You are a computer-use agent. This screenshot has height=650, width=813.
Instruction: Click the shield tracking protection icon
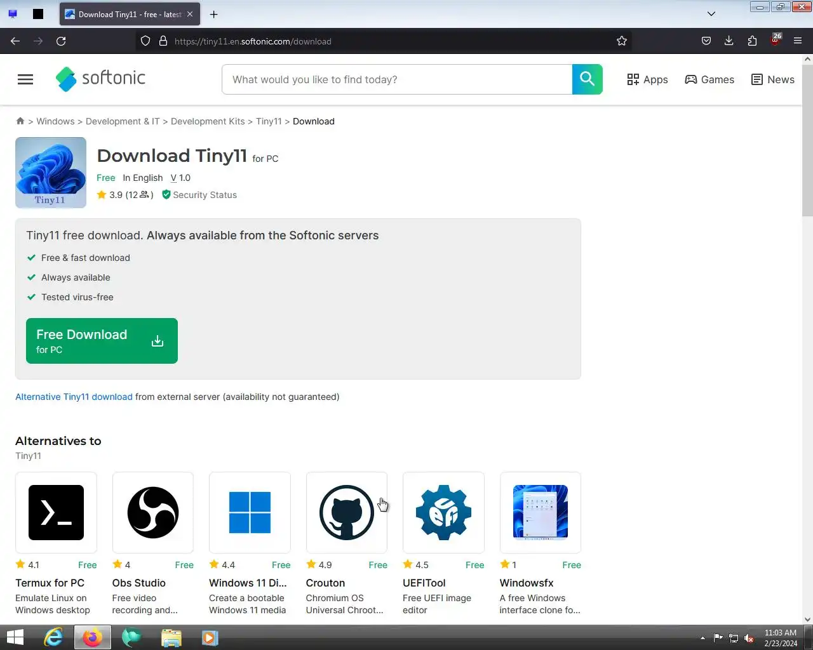(145, 41)
